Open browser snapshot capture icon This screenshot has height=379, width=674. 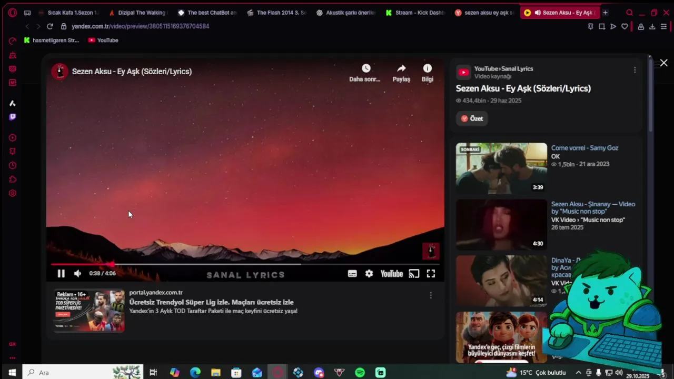click(602, 26)
